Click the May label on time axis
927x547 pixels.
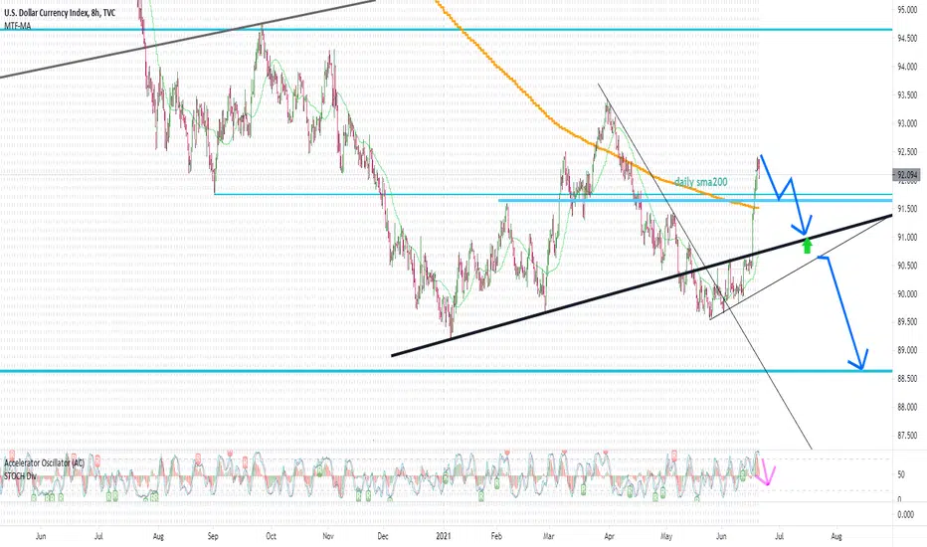tap(666, 536)
